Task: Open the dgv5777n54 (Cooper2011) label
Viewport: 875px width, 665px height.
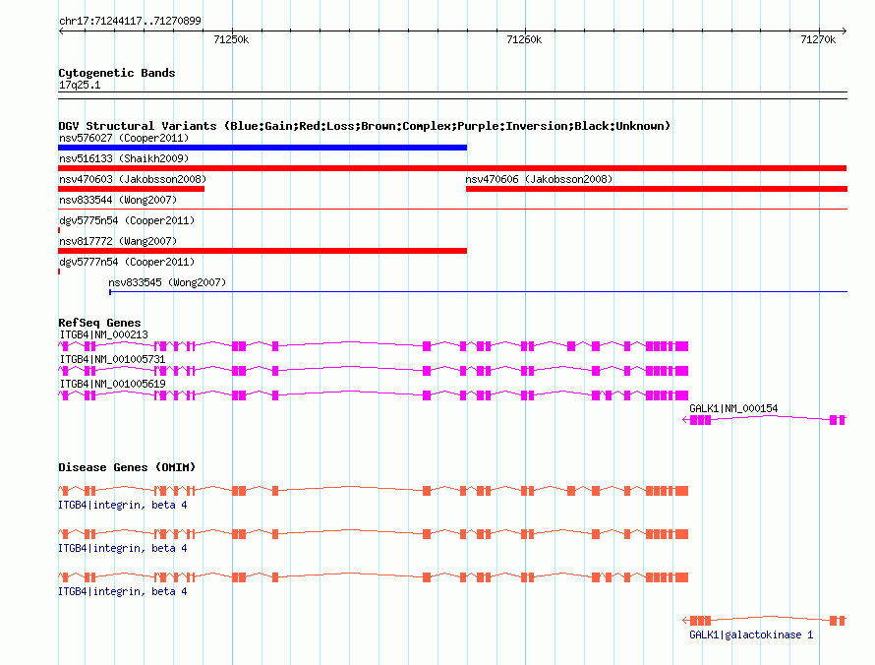Action: coord(127,262)
